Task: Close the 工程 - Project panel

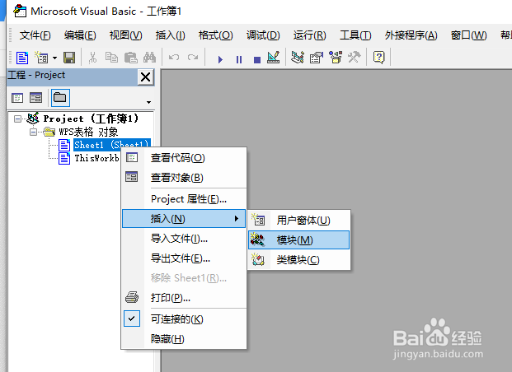Action: point(145,77)
